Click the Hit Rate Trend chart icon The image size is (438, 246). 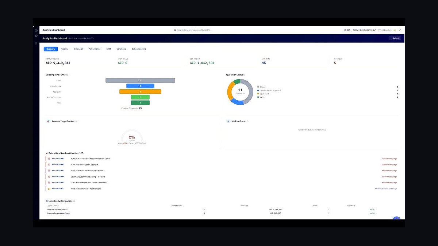point(228,121)
